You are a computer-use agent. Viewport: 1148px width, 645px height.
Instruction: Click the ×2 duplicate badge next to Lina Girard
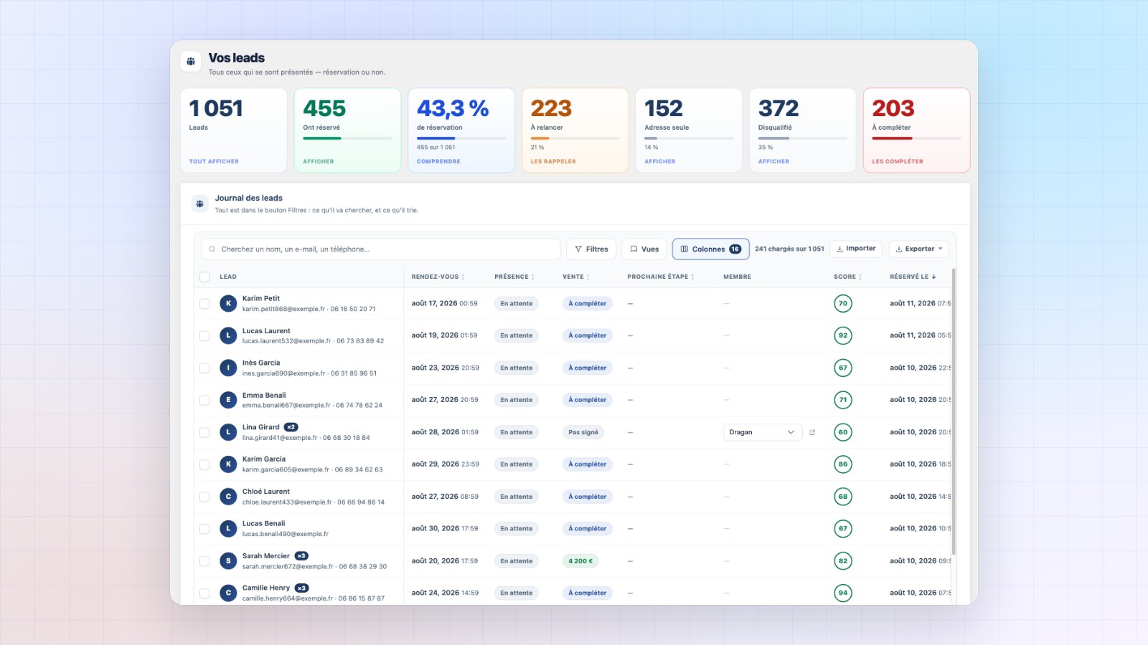(291, 427)
